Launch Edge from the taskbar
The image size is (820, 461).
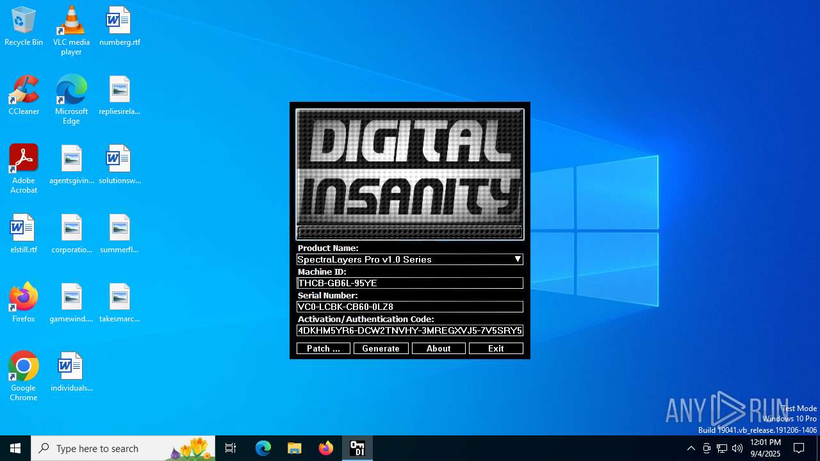pyautogui.click(x=263, y=448)
